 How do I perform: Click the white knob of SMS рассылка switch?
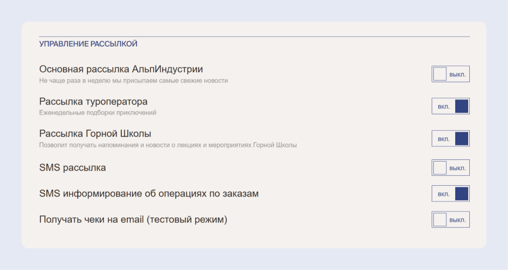[440, 168]
